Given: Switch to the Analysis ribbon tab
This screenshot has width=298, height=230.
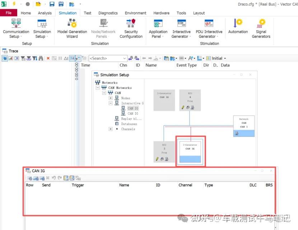Looking at the screenshot, I should click(x=45, y=13).
